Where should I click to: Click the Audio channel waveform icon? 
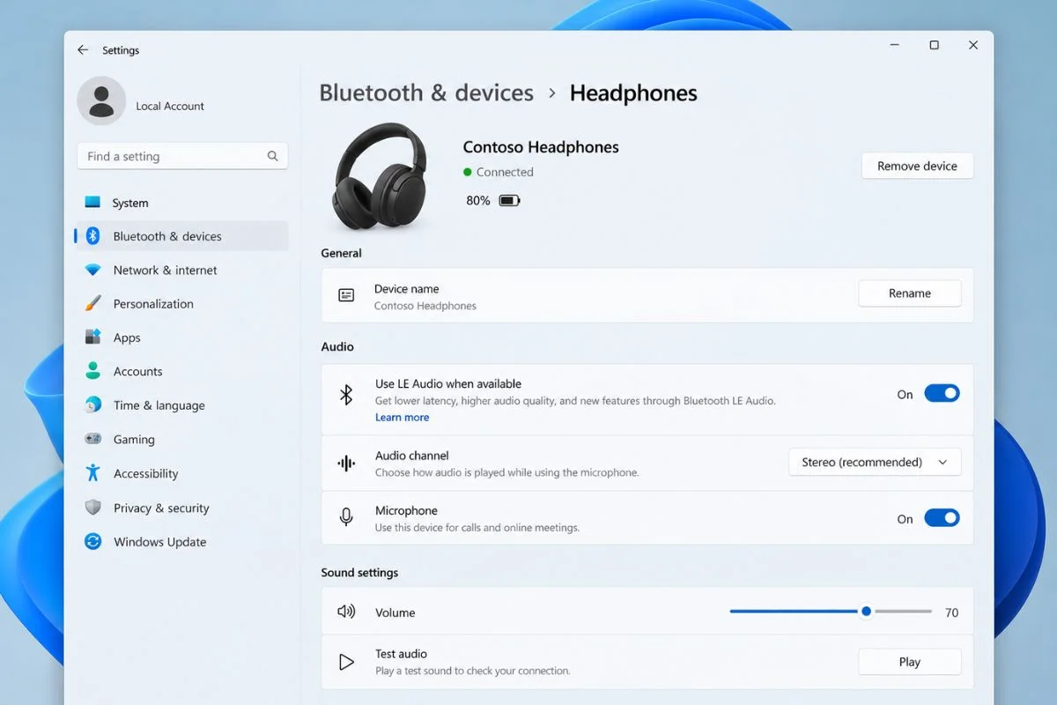pos(346,464)
